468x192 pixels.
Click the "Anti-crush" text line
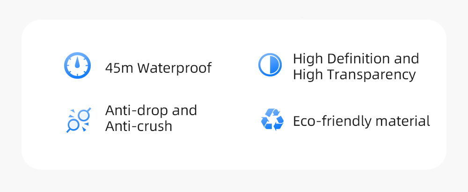point(139,126)
